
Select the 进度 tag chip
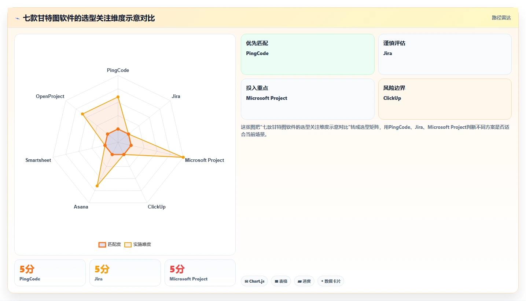(304, 281)
